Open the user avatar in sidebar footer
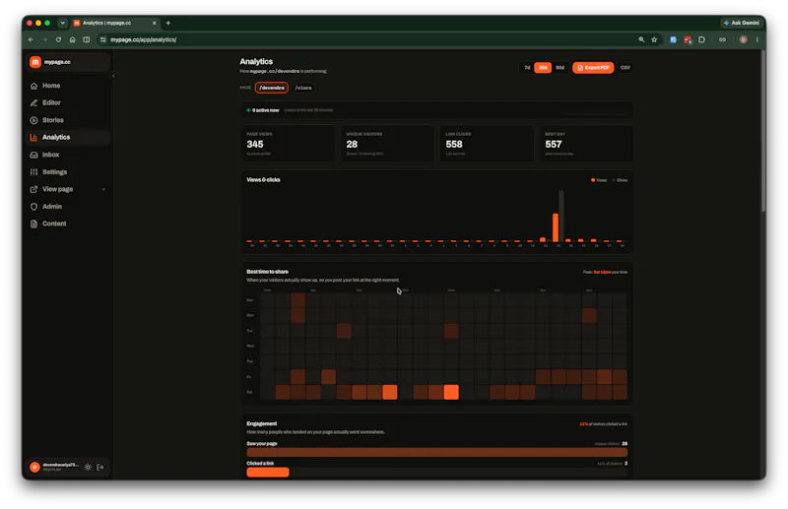The width and height of the screenshot is (788, 509). 34,468
